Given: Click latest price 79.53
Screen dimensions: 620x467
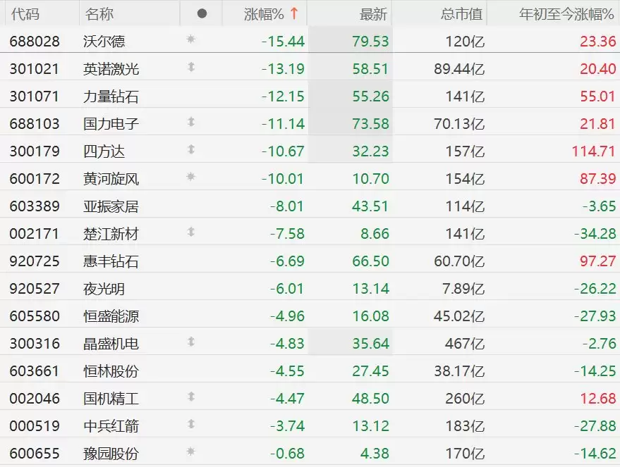Looking at the screenshot, I should coord(370,41).
